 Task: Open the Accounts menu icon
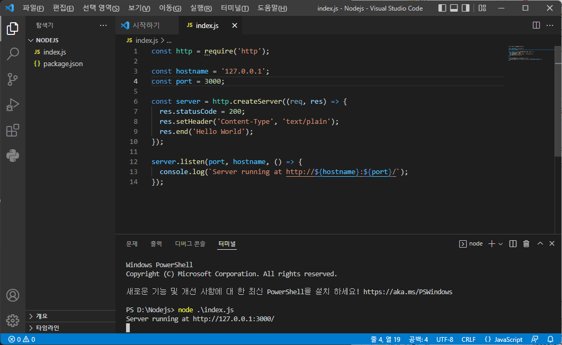tap(13, 295)
